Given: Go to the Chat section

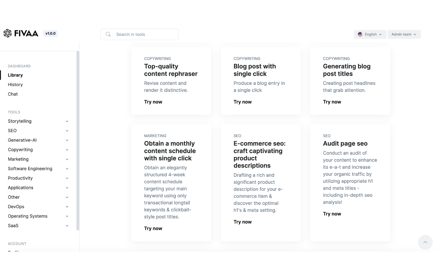Looking at the screenshot, I should [13, 94].
